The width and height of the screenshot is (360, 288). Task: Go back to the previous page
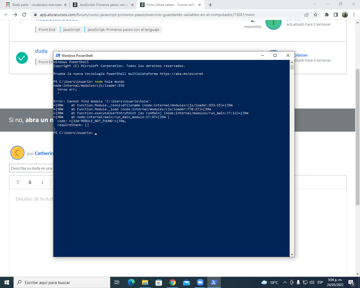click(6, 15)
